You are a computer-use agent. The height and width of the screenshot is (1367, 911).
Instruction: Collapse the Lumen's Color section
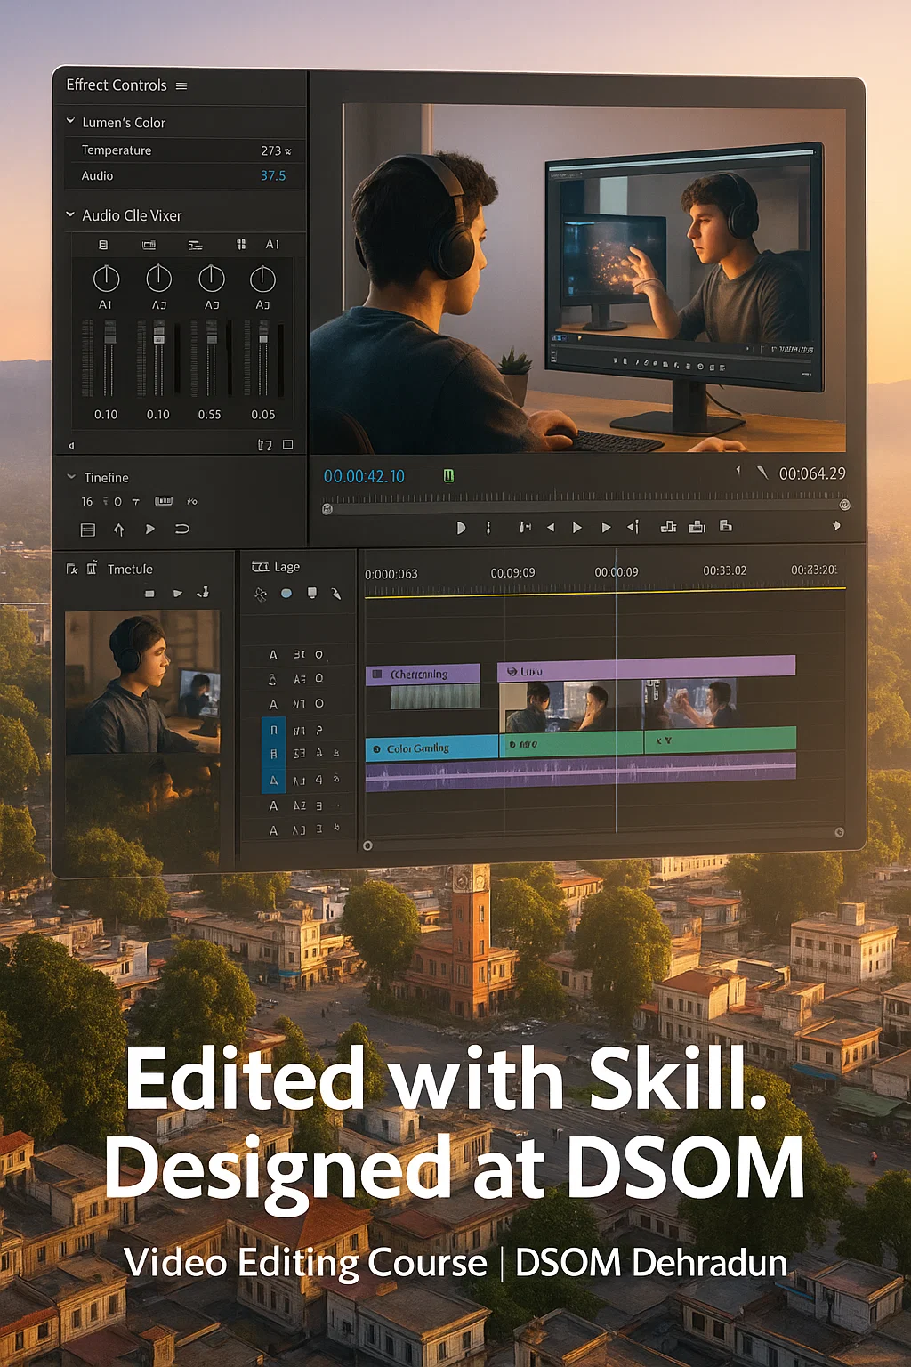tap(70, 121)
